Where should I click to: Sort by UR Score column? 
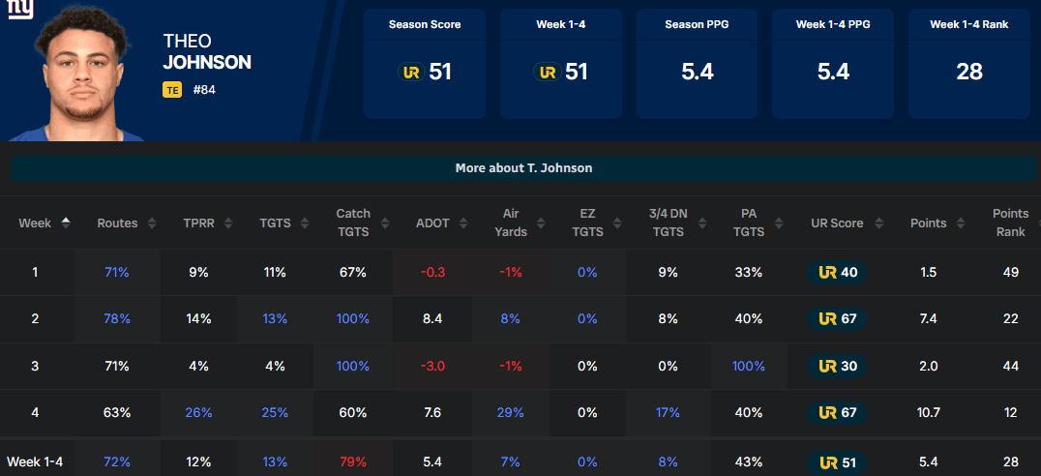pos(845,223)
